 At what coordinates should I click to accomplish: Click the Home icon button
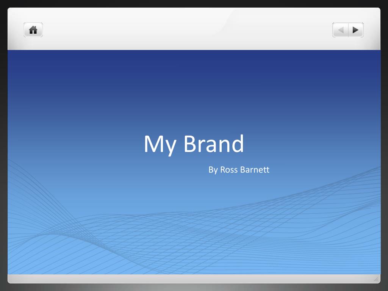[33, 30]
